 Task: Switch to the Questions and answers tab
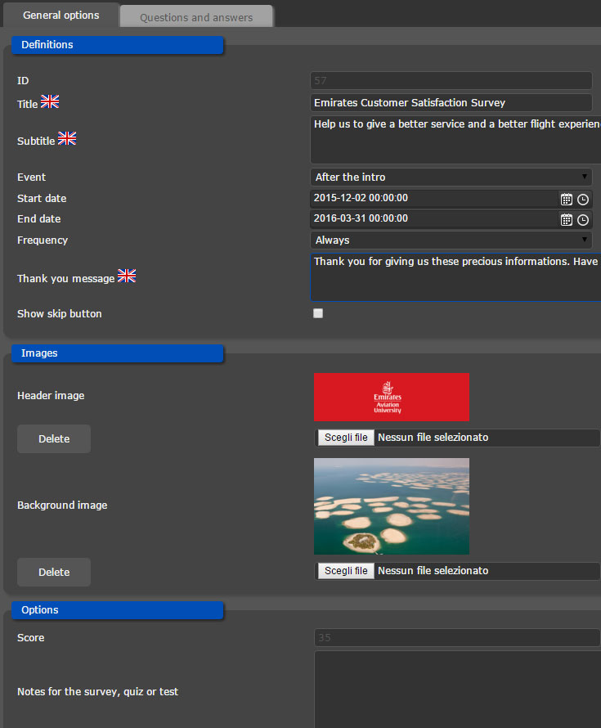point(196,17)
